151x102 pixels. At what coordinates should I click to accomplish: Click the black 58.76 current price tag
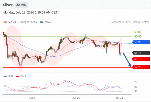tap(141, 53)
